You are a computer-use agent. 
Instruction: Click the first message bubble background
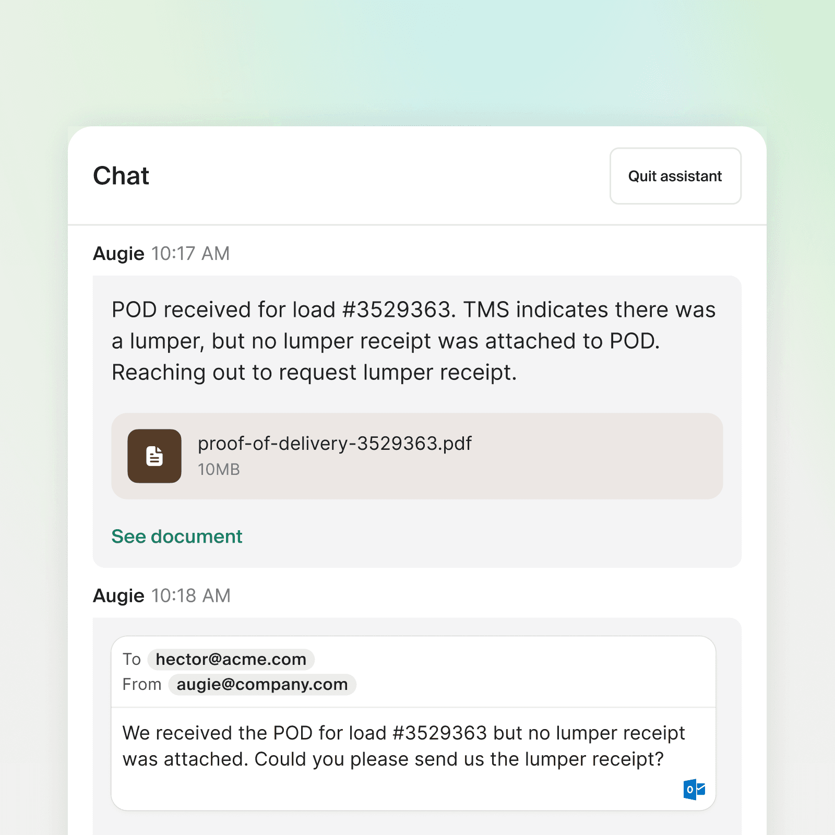coord(417,422)
